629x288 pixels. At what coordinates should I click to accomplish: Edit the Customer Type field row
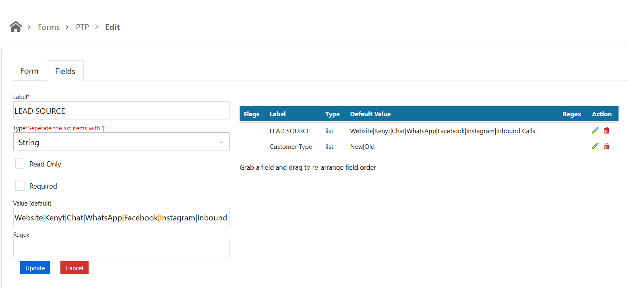pos(595,146)
